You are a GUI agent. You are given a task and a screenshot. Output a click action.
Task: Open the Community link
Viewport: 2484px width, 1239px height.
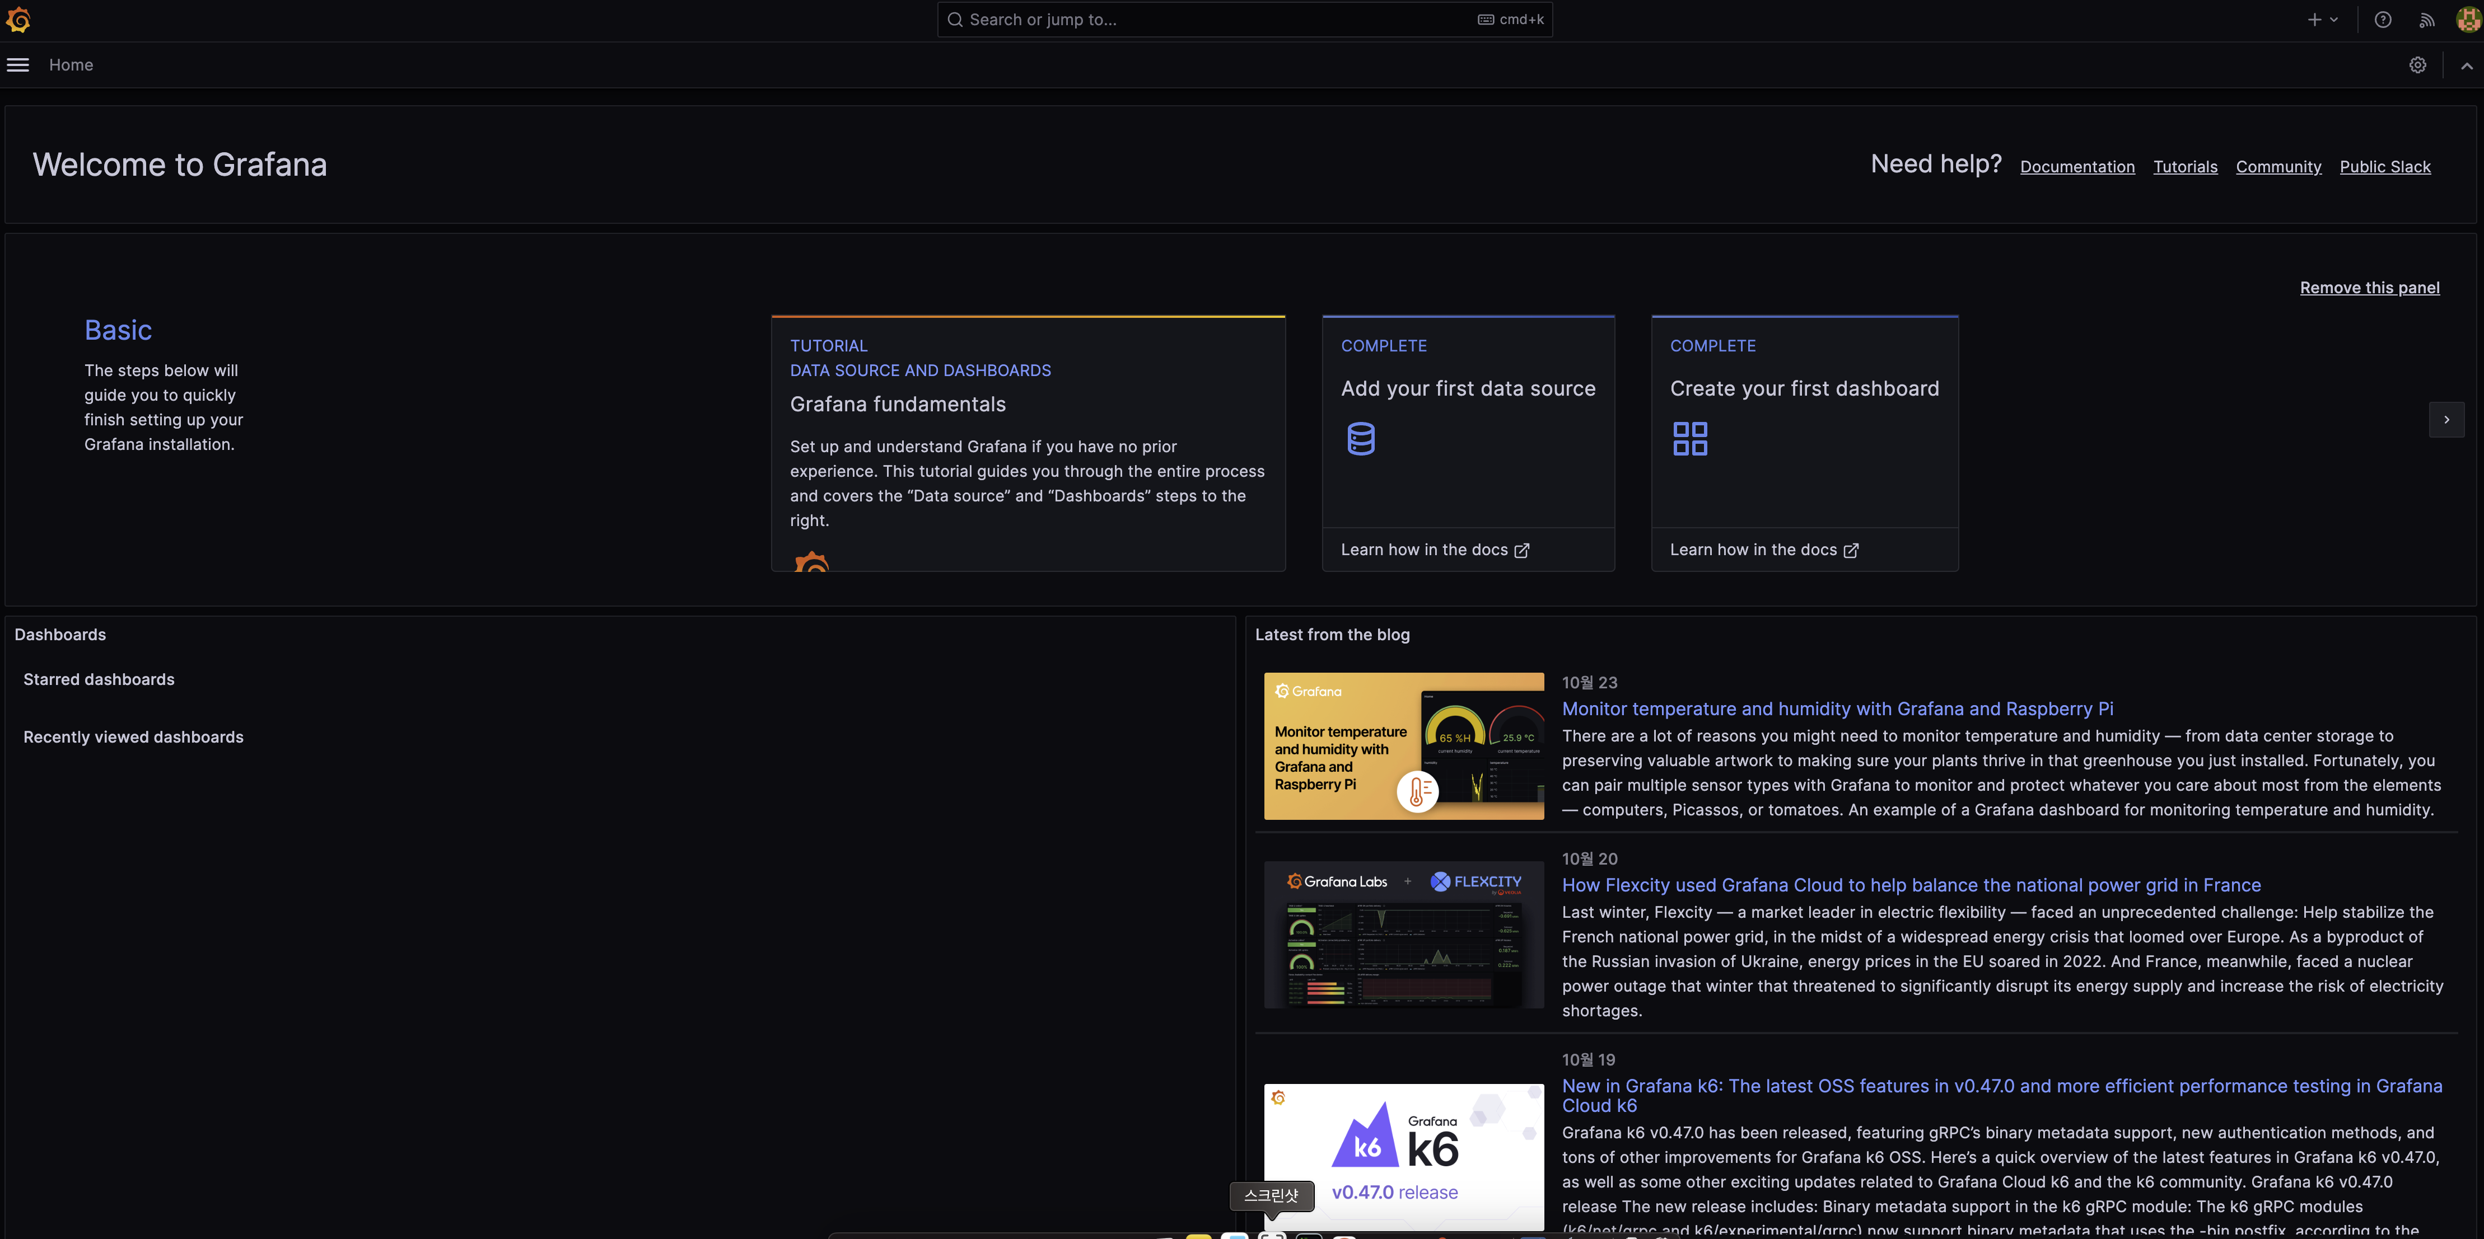coord(2277,167)
